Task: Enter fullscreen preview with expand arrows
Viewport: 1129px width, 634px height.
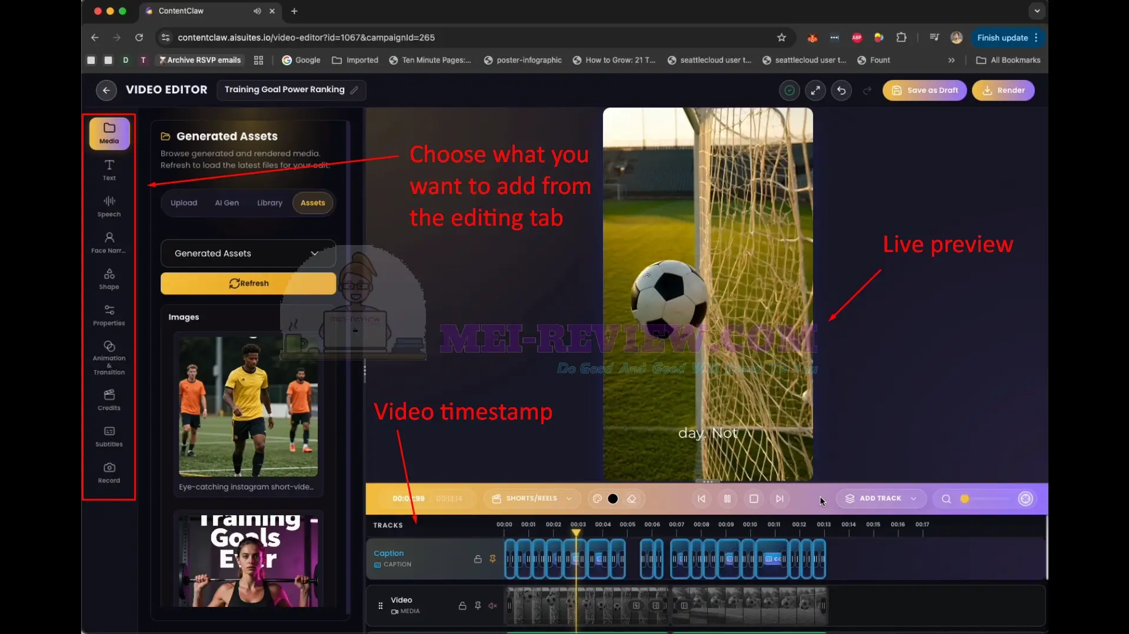Action: click(x=815, y=90)
